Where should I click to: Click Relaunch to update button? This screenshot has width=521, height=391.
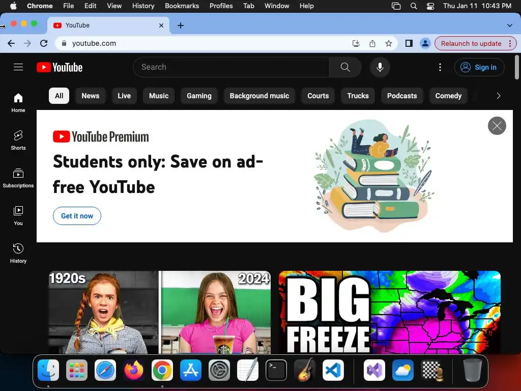point(471,43)
